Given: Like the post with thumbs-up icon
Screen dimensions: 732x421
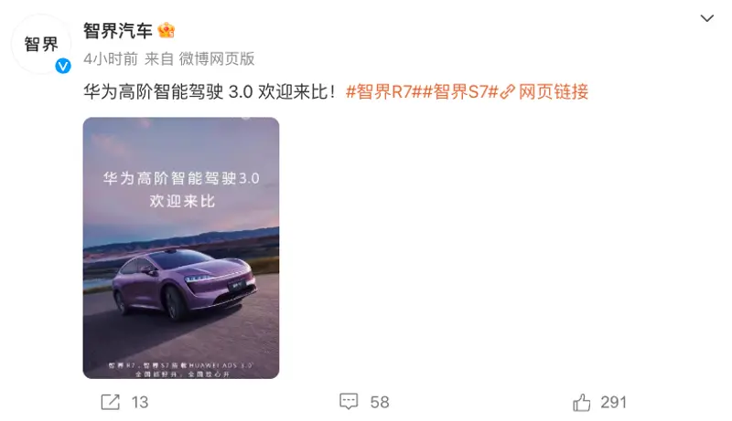Looking at the screenshot, I should click(581, 402).
